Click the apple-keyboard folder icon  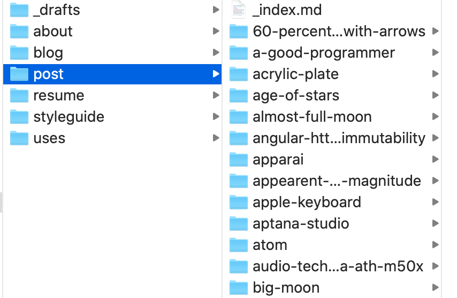coord(239,202)
